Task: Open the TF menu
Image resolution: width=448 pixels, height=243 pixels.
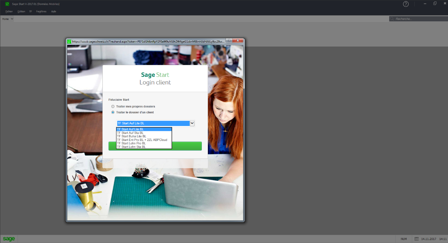Action: pos(31,11)
